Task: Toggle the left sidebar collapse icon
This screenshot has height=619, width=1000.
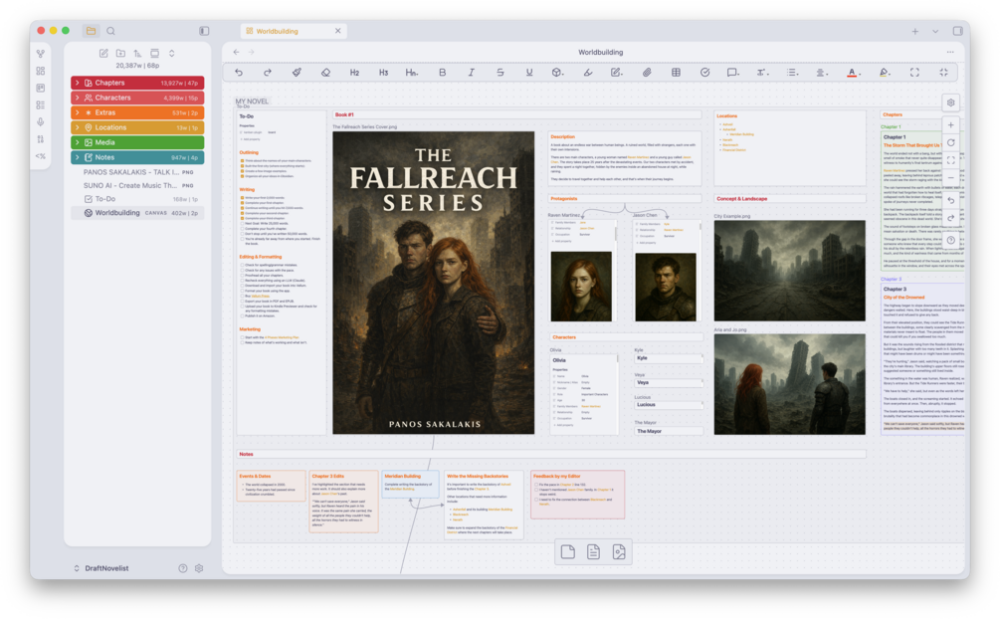Action: pyautogui.click(x=204, y=31)
